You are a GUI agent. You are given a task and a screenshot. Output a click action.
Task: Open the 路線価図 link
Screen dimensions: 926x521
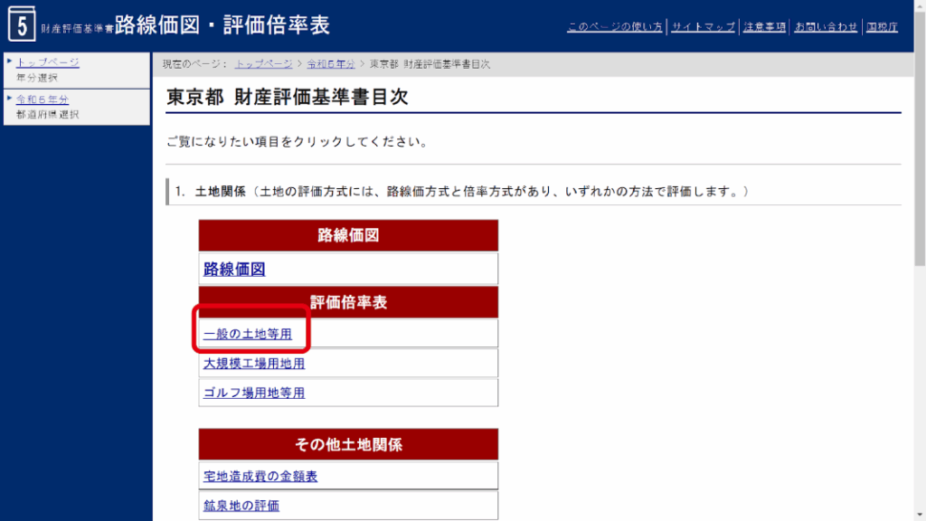coord(234,269)
